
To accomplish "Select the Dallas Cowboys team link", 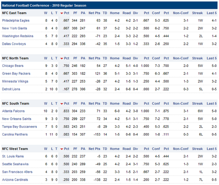I will point(14,44).
